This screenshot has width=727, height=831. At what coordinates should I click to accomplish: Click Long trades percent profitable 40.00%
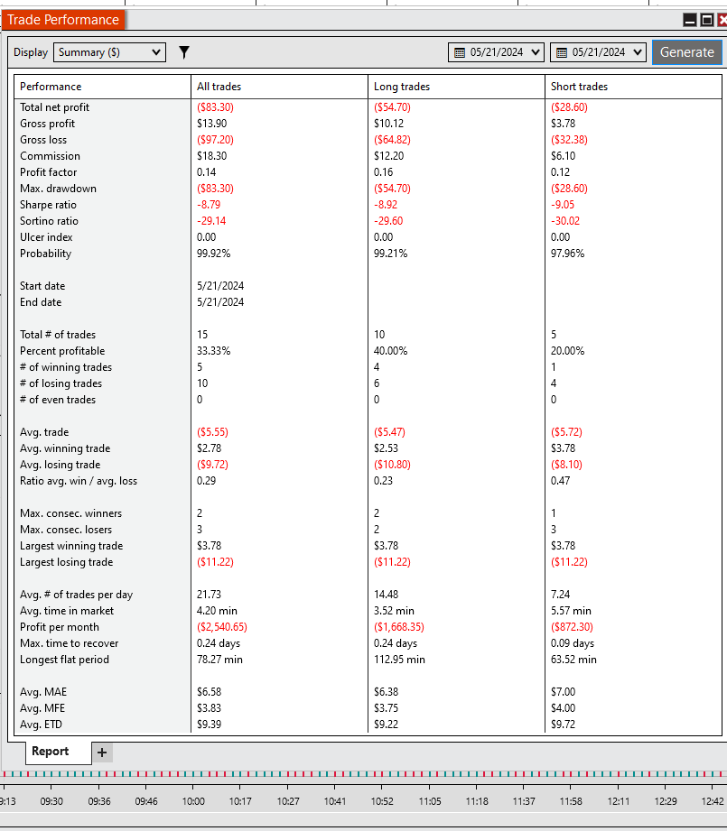[391, 351]
